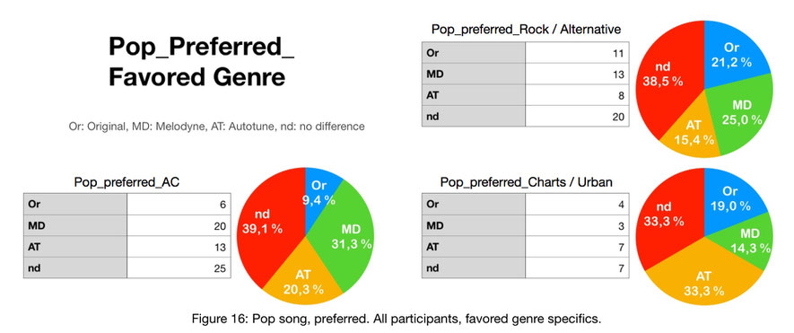Select the green MD 31,3 % slice
The height and width of the screenshot is (333, 794).
point(345,238)
